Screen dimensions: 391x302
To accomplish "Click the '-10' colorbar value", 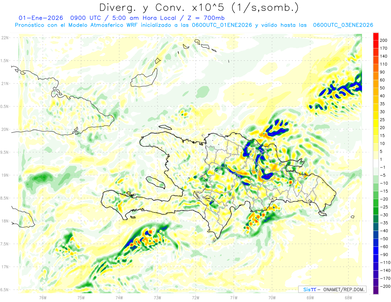I will (384, 183).
